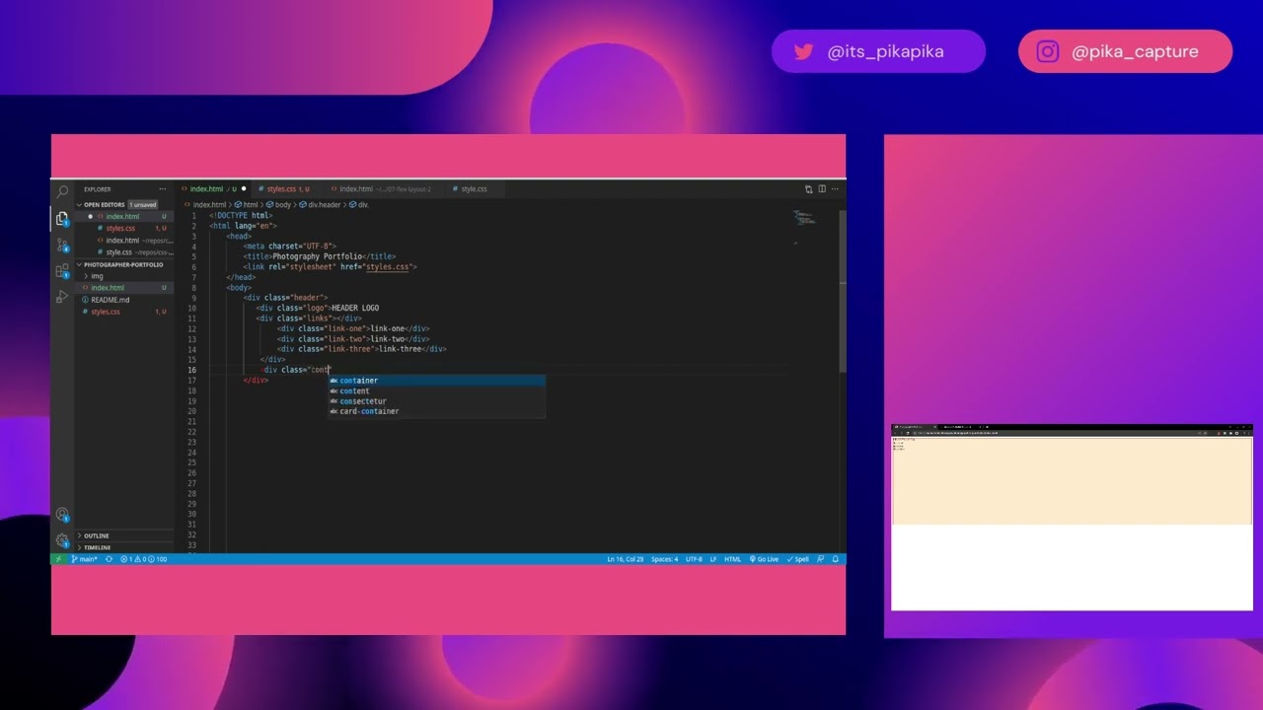Click the open changes compare icon
Screen dimensions: 1263x710
click(x=808, y=189)
